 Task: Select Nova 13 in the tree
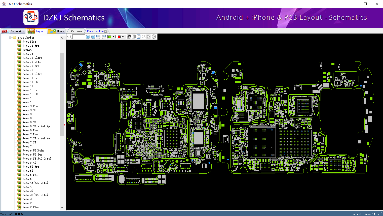coord(28,54)
